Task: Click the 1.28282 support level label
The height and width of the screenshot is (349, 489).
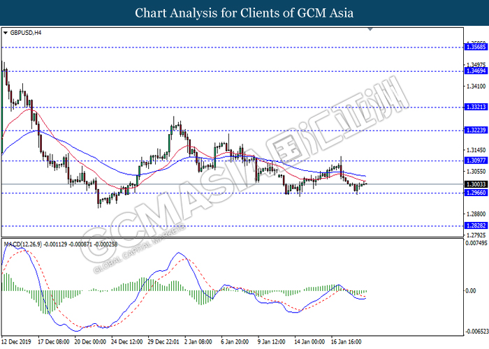Action: point(476,226)
